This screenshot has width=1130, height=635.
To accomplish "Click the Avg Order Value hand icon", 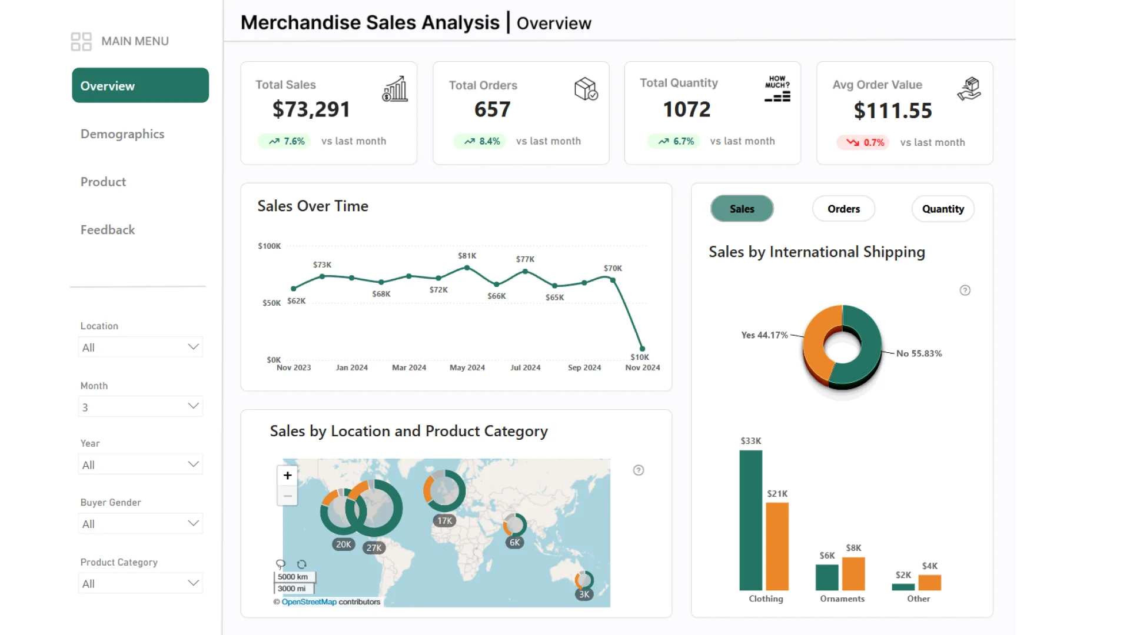I will coord(969,89).
